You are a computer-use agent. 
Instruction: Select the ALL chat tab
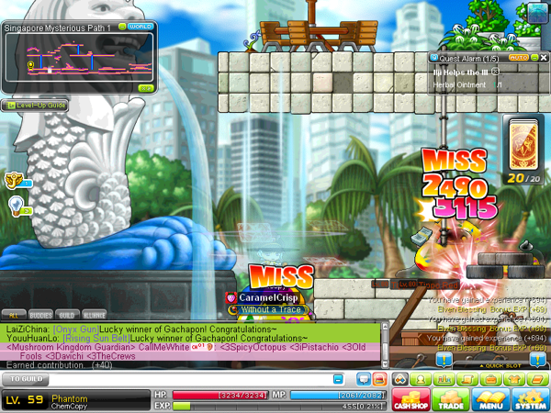pos(14,315)
